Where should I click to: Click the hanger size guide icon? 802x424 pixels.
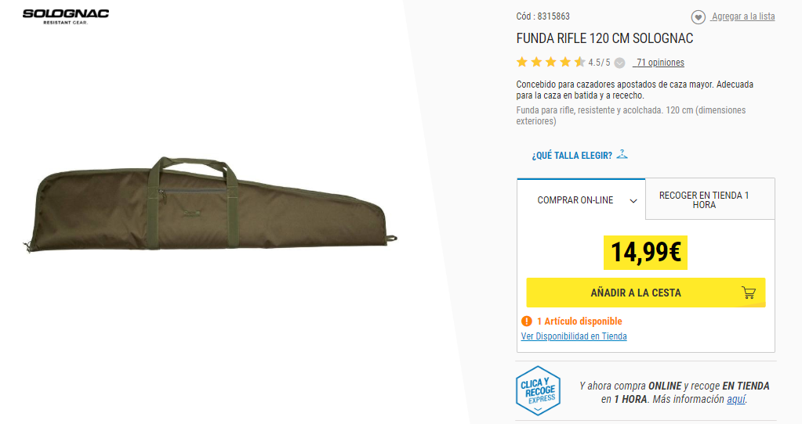coord(622,154)
